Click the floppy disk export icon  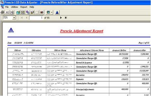(x=48, y=12)
